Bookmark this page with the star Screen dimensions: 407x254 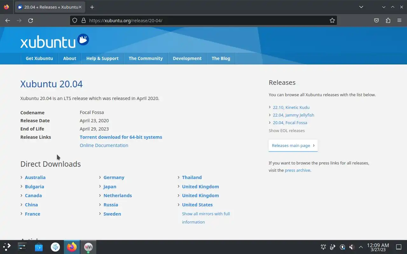332,20
